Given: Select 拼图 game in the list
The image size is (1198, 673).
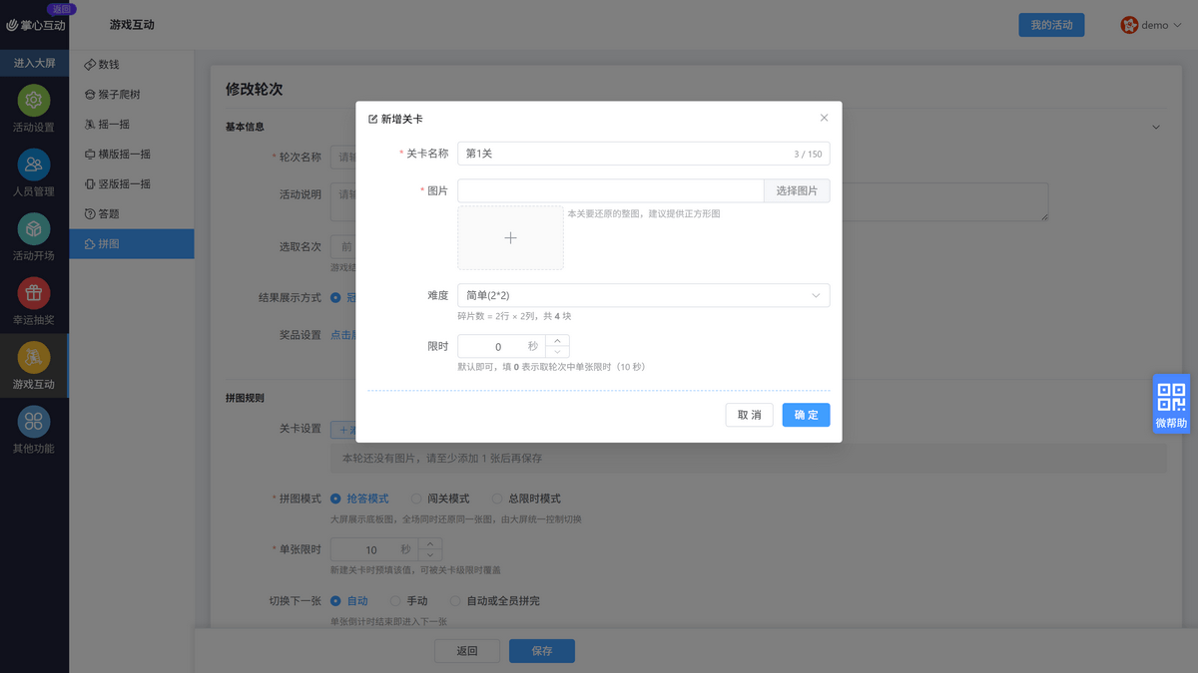Looking at the screenshot, I should click(x=132, y=244).
